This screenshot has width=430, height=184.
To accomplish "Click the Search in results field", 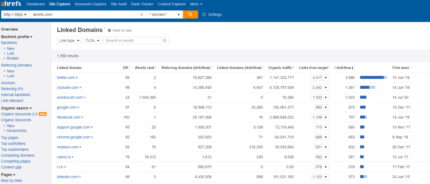I will 132,41.
